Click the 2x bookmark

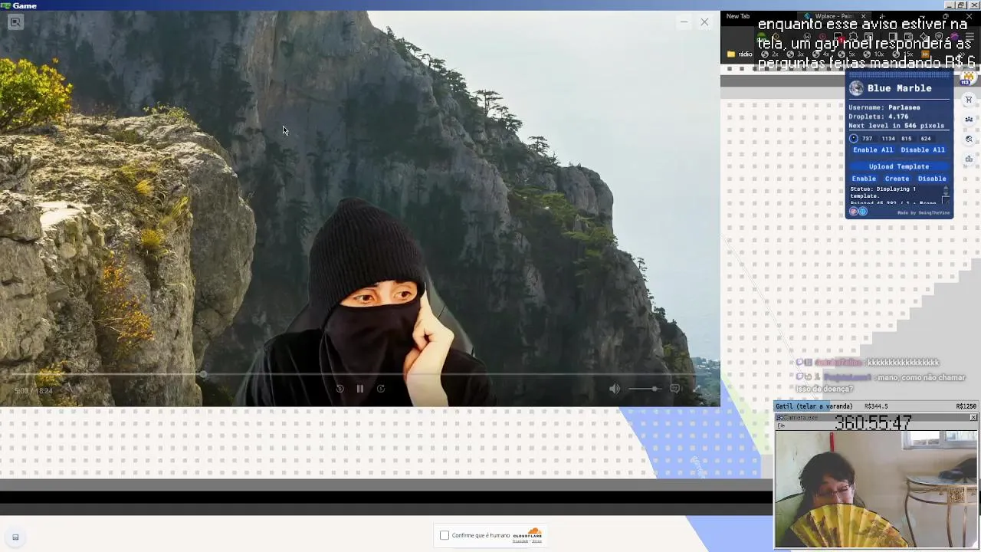pyautogui.click(x=769, y=54)
